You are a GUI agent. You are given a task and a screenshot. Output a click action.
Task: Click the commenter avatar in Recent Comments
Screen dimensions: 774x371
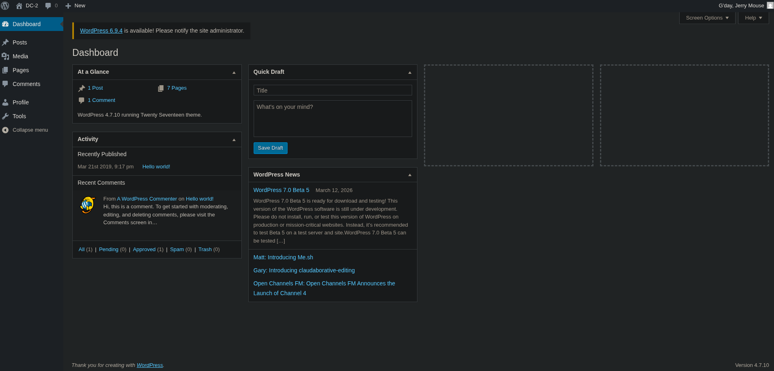tap(87, 205)
